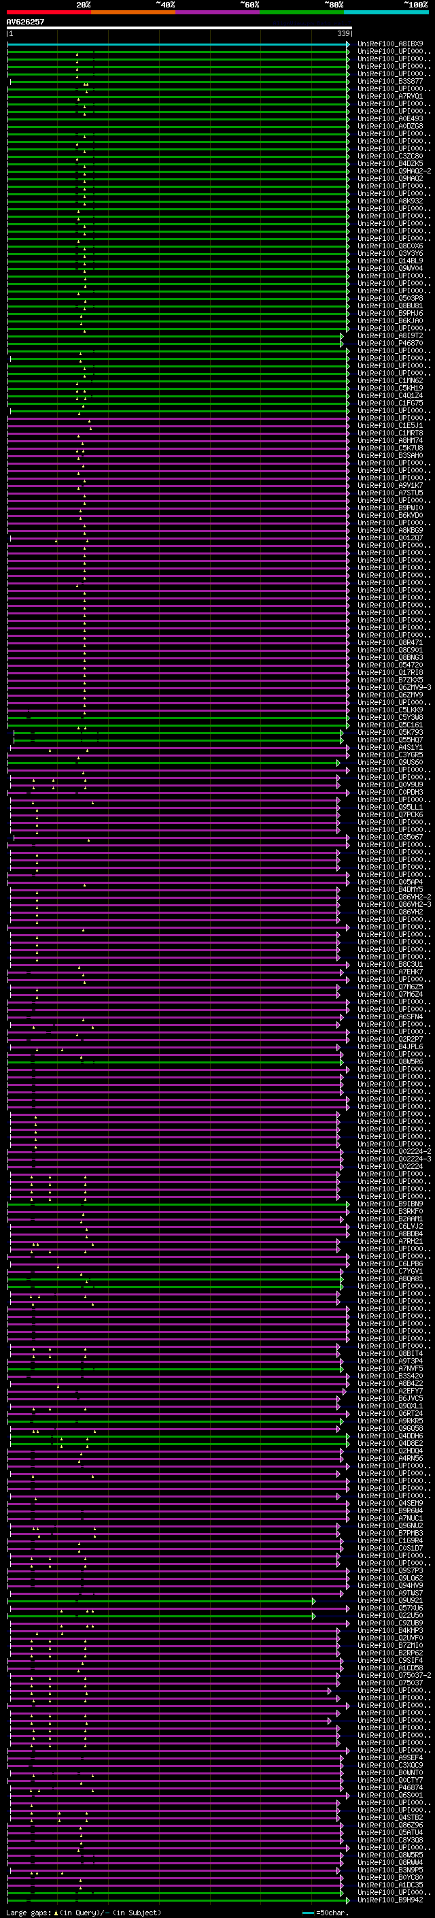Select label UniRef100_B4JPL6

click(x=390, y=1047)
